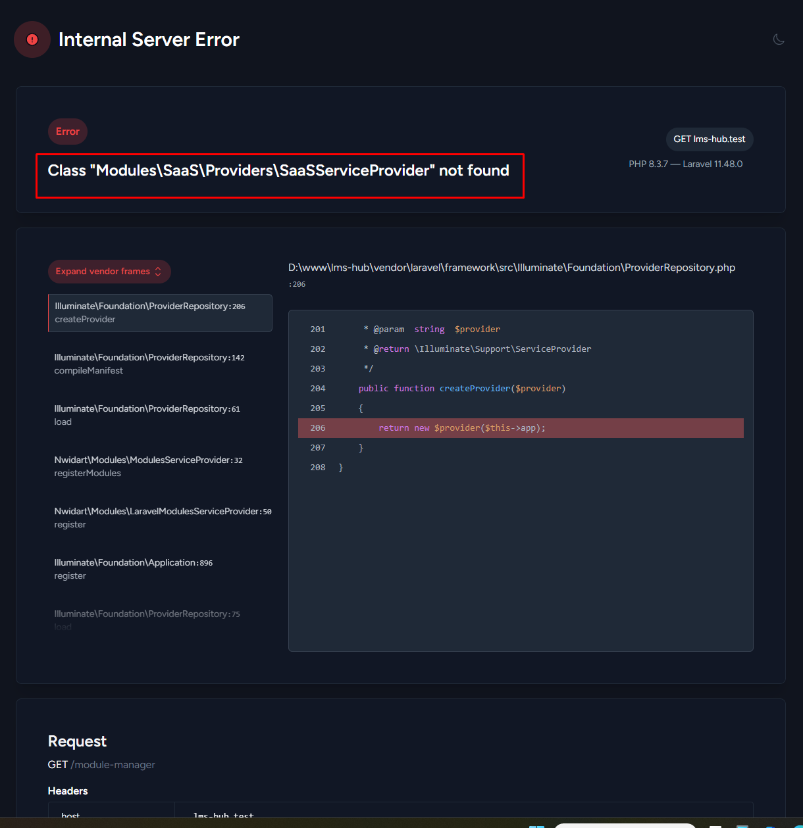Click the Error badge above the message
The width and height of the screenshot is (803, 828).
[x=67, y=132]
